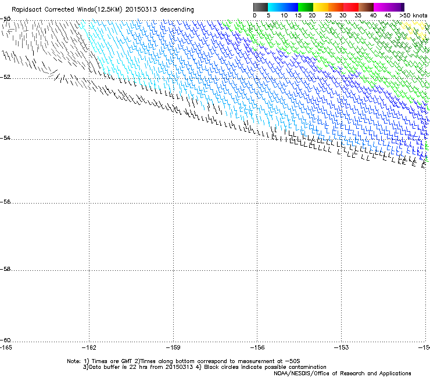Click the -60 latitude axis label

5,340
